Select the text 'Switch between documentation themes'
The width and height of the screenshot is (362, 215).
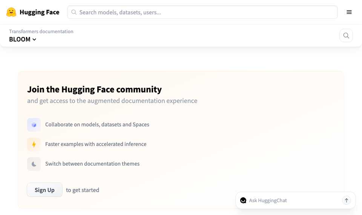[x=92, y=164]
